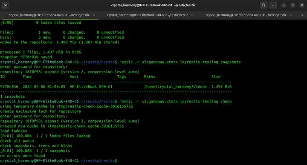Click the '1 snapshots' line

tap(12, 97)
